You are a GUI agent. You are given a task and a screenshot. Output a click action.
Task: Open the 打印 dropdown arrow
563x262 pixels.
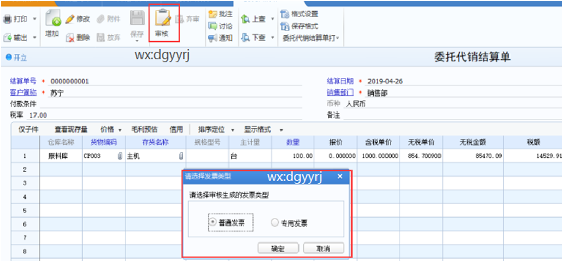click(35, 20)
